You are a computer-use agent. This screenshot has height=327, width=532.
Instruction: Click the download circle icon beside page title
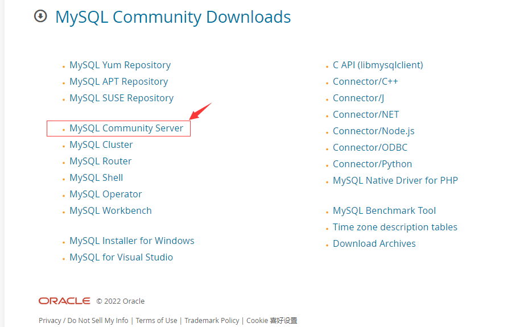(x=40, y=16)
